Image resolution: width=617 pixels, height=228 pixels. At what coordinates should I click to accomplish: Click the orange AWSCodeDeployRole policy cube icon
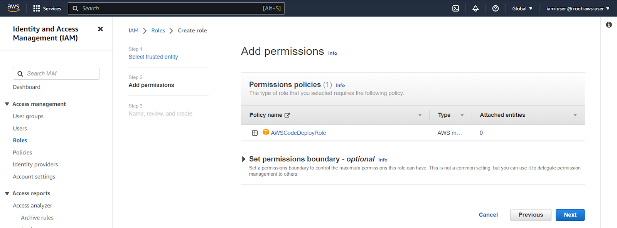[266, 132]
